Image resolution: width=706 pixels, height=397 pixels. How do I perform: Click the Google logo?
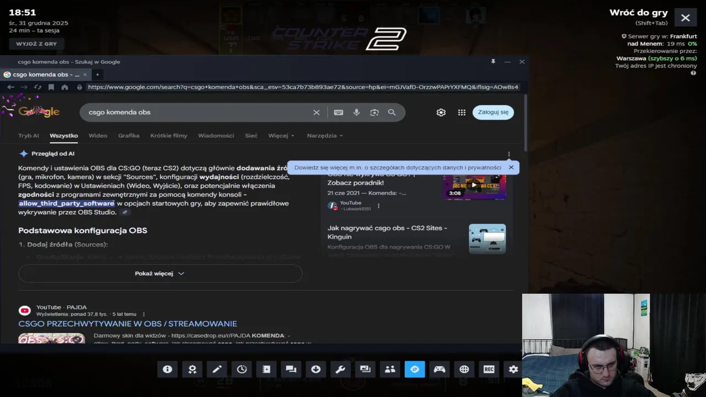[x=39, y=112]
